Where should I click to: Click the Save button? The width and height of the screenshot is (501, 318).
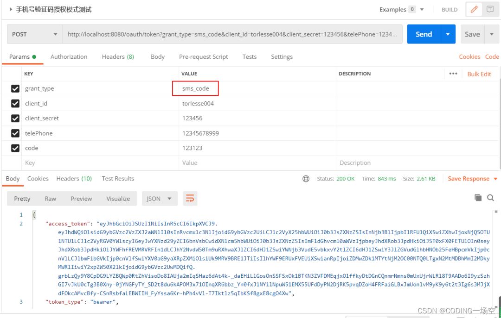click(x=472, y=34)
